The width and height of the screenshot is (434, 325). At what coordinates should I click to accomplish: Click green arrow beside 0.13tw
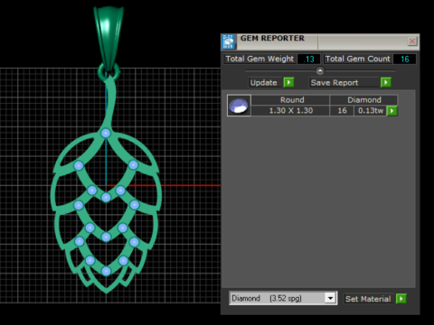pos(392,111)
